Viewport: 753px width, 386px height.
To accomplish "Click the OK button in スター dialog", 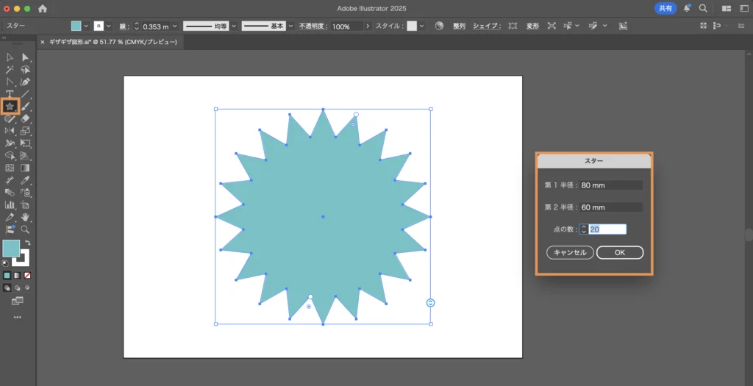I will [x=619, y=252].
